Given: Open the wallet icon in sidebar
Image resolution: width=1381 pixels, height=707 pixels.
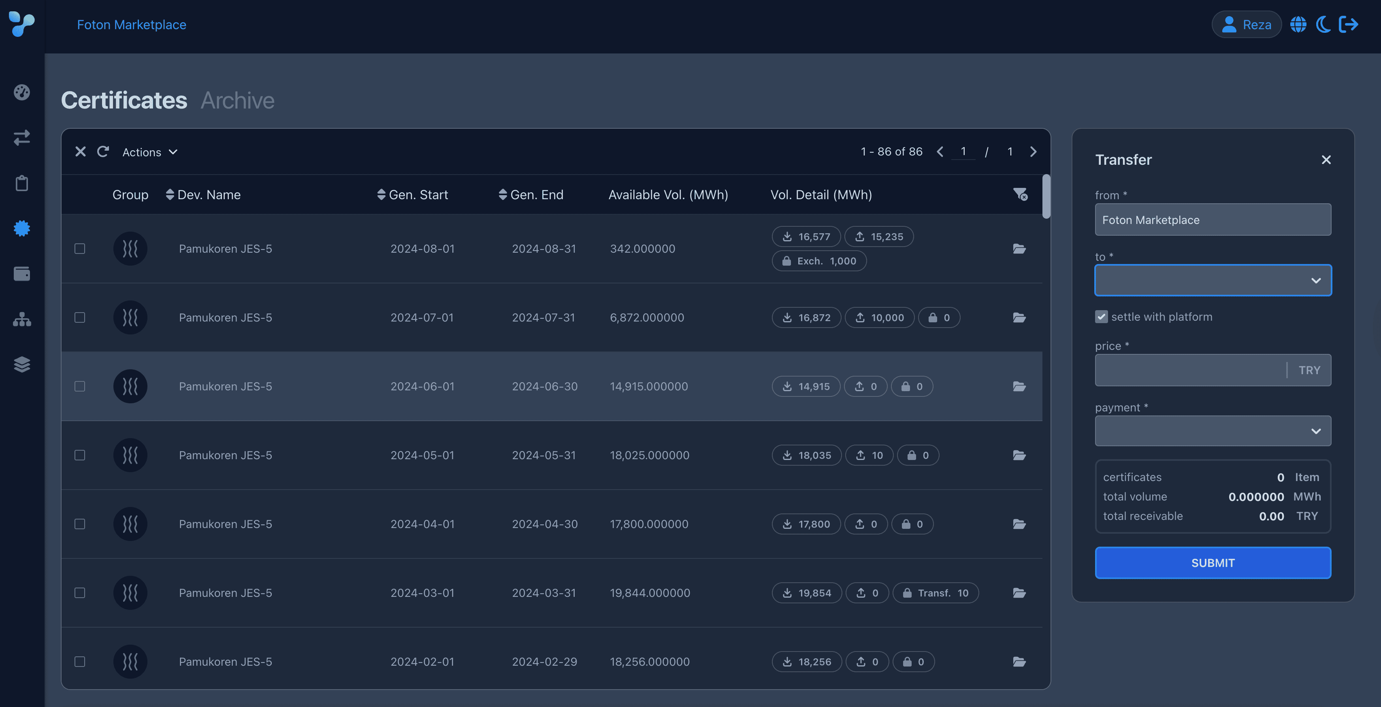Looking at the screenshot, I should point(22,274).
